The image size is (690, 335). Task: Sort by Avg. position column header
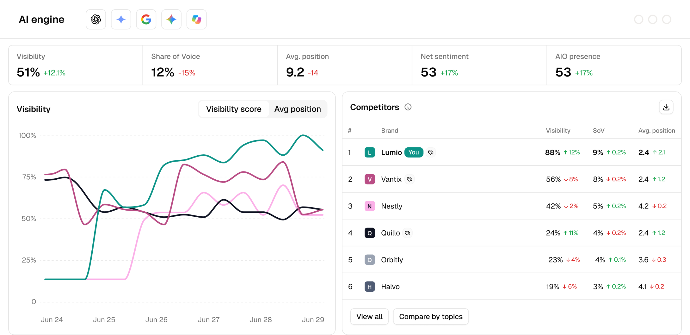coord(657,131)
